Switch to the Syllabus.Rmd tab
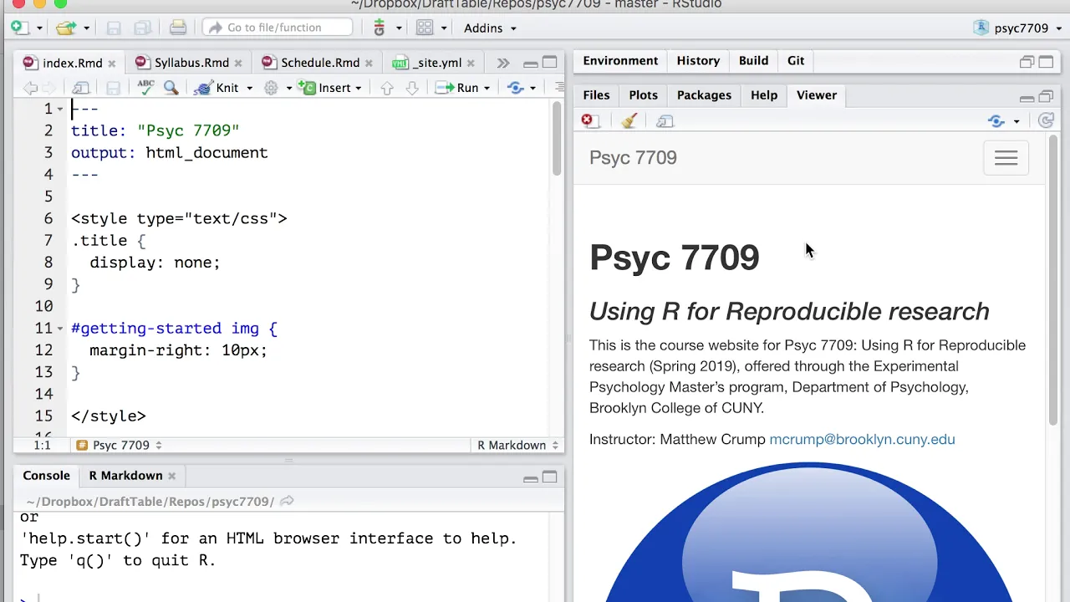 pyautogui.click(x=191, y=63)
